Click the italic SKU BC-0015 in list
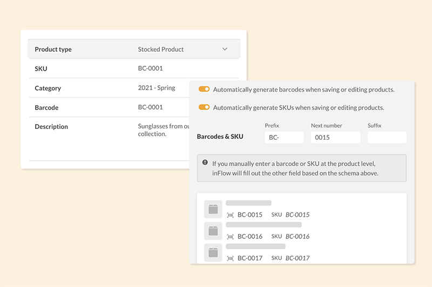 point(298,215)
